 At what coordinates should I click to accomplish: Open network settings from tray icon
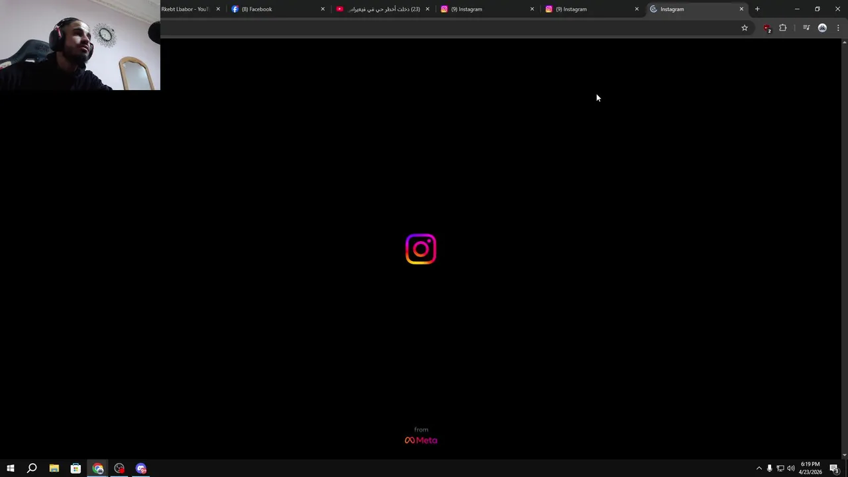click(x=780, y=468)
